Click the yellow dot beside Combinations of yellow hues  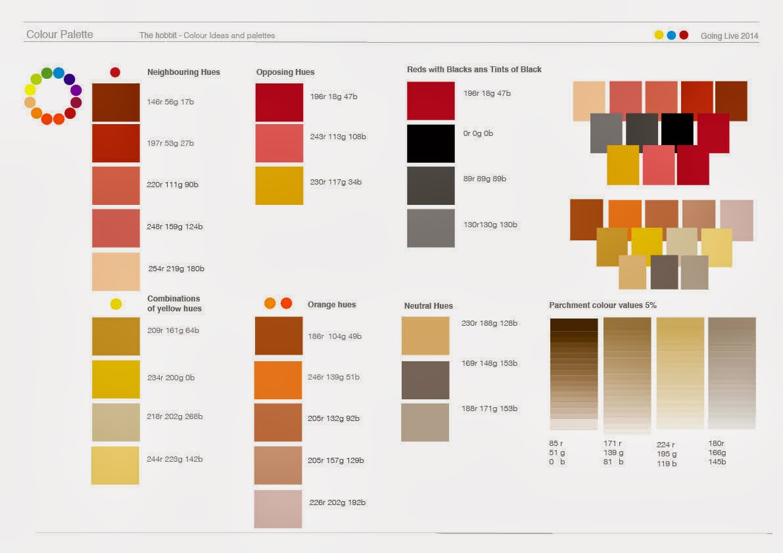click(x=116, y=304)
